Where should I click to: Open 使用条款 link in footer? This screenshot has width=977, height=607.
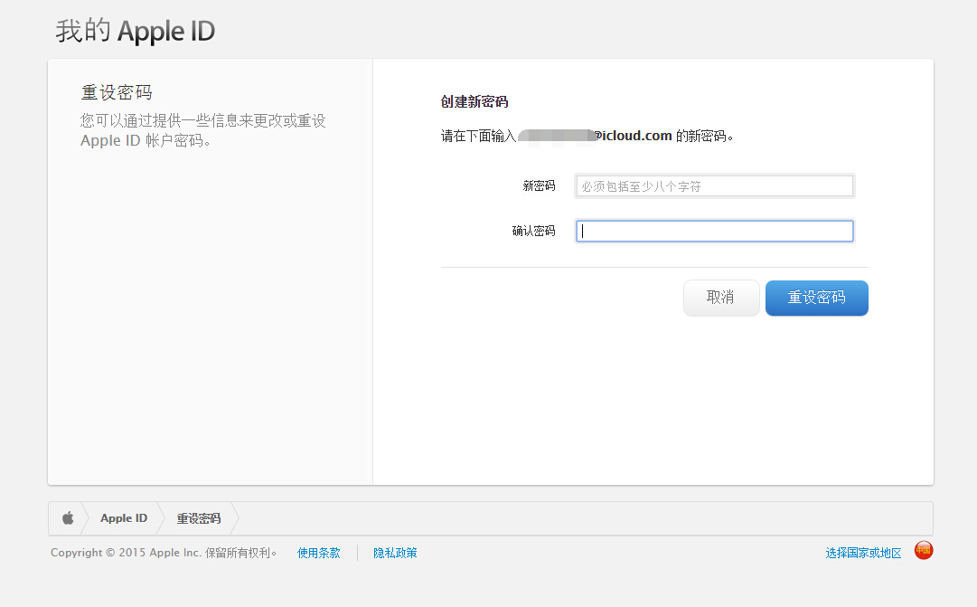319,553
